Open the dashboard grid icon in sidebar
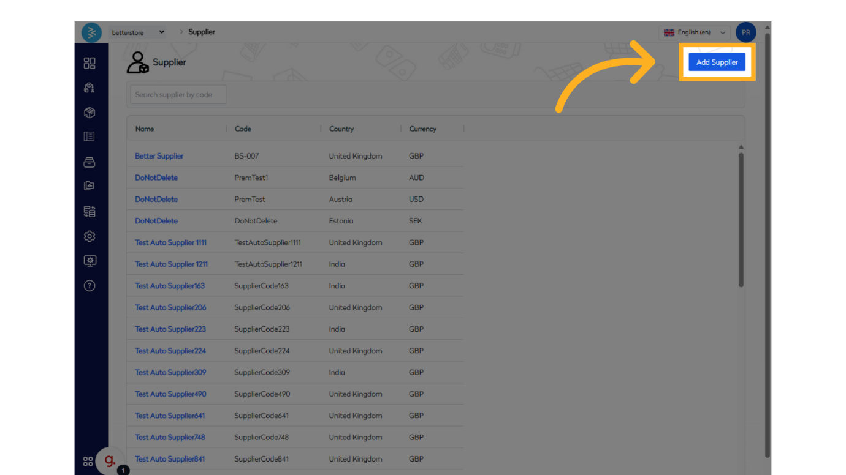Viewport: 846px width, 475px height. click(x=90, y=63)
